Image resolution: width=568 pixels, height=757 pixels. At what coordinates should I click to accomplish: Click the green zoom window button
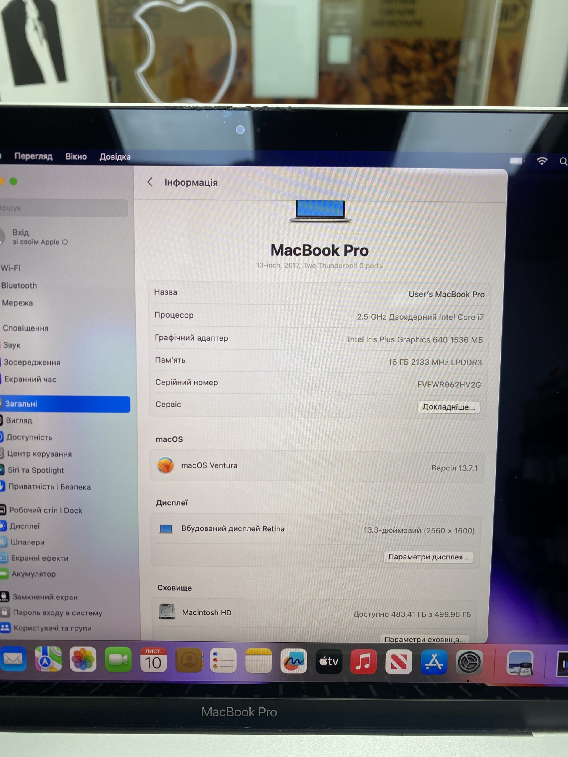pyautogui.click(x=13, y=181)
